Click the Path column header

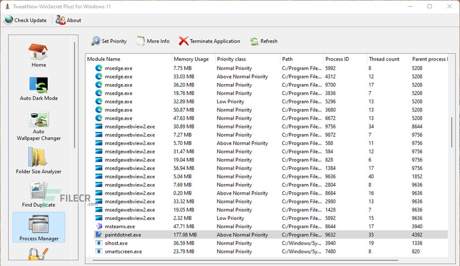click(x=287, y=59)
